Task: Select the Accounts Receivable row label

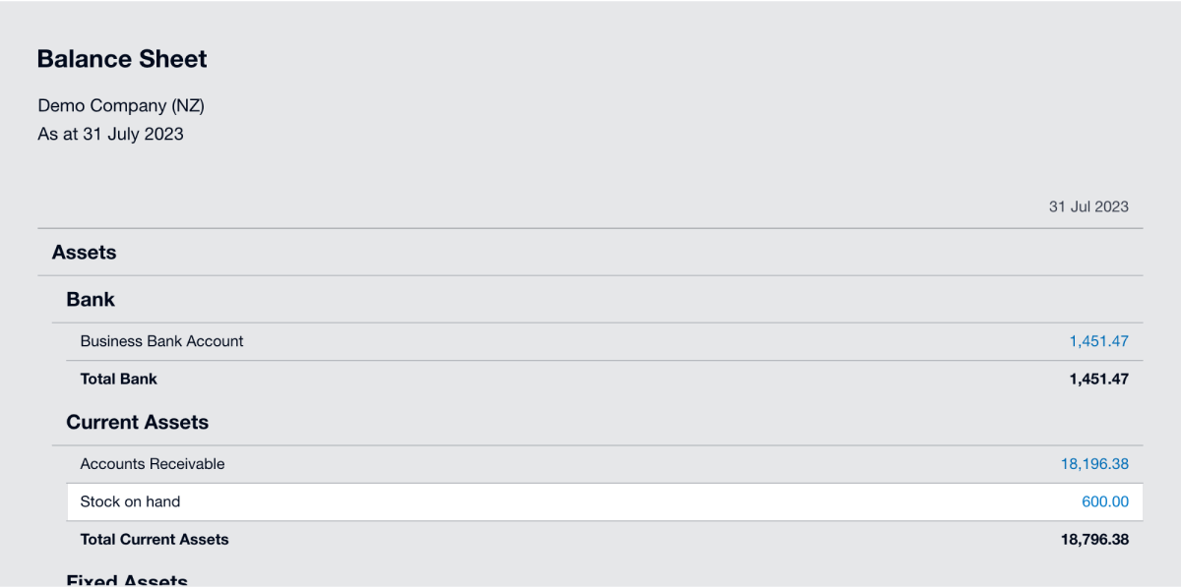Action: (x=153, y=464)
